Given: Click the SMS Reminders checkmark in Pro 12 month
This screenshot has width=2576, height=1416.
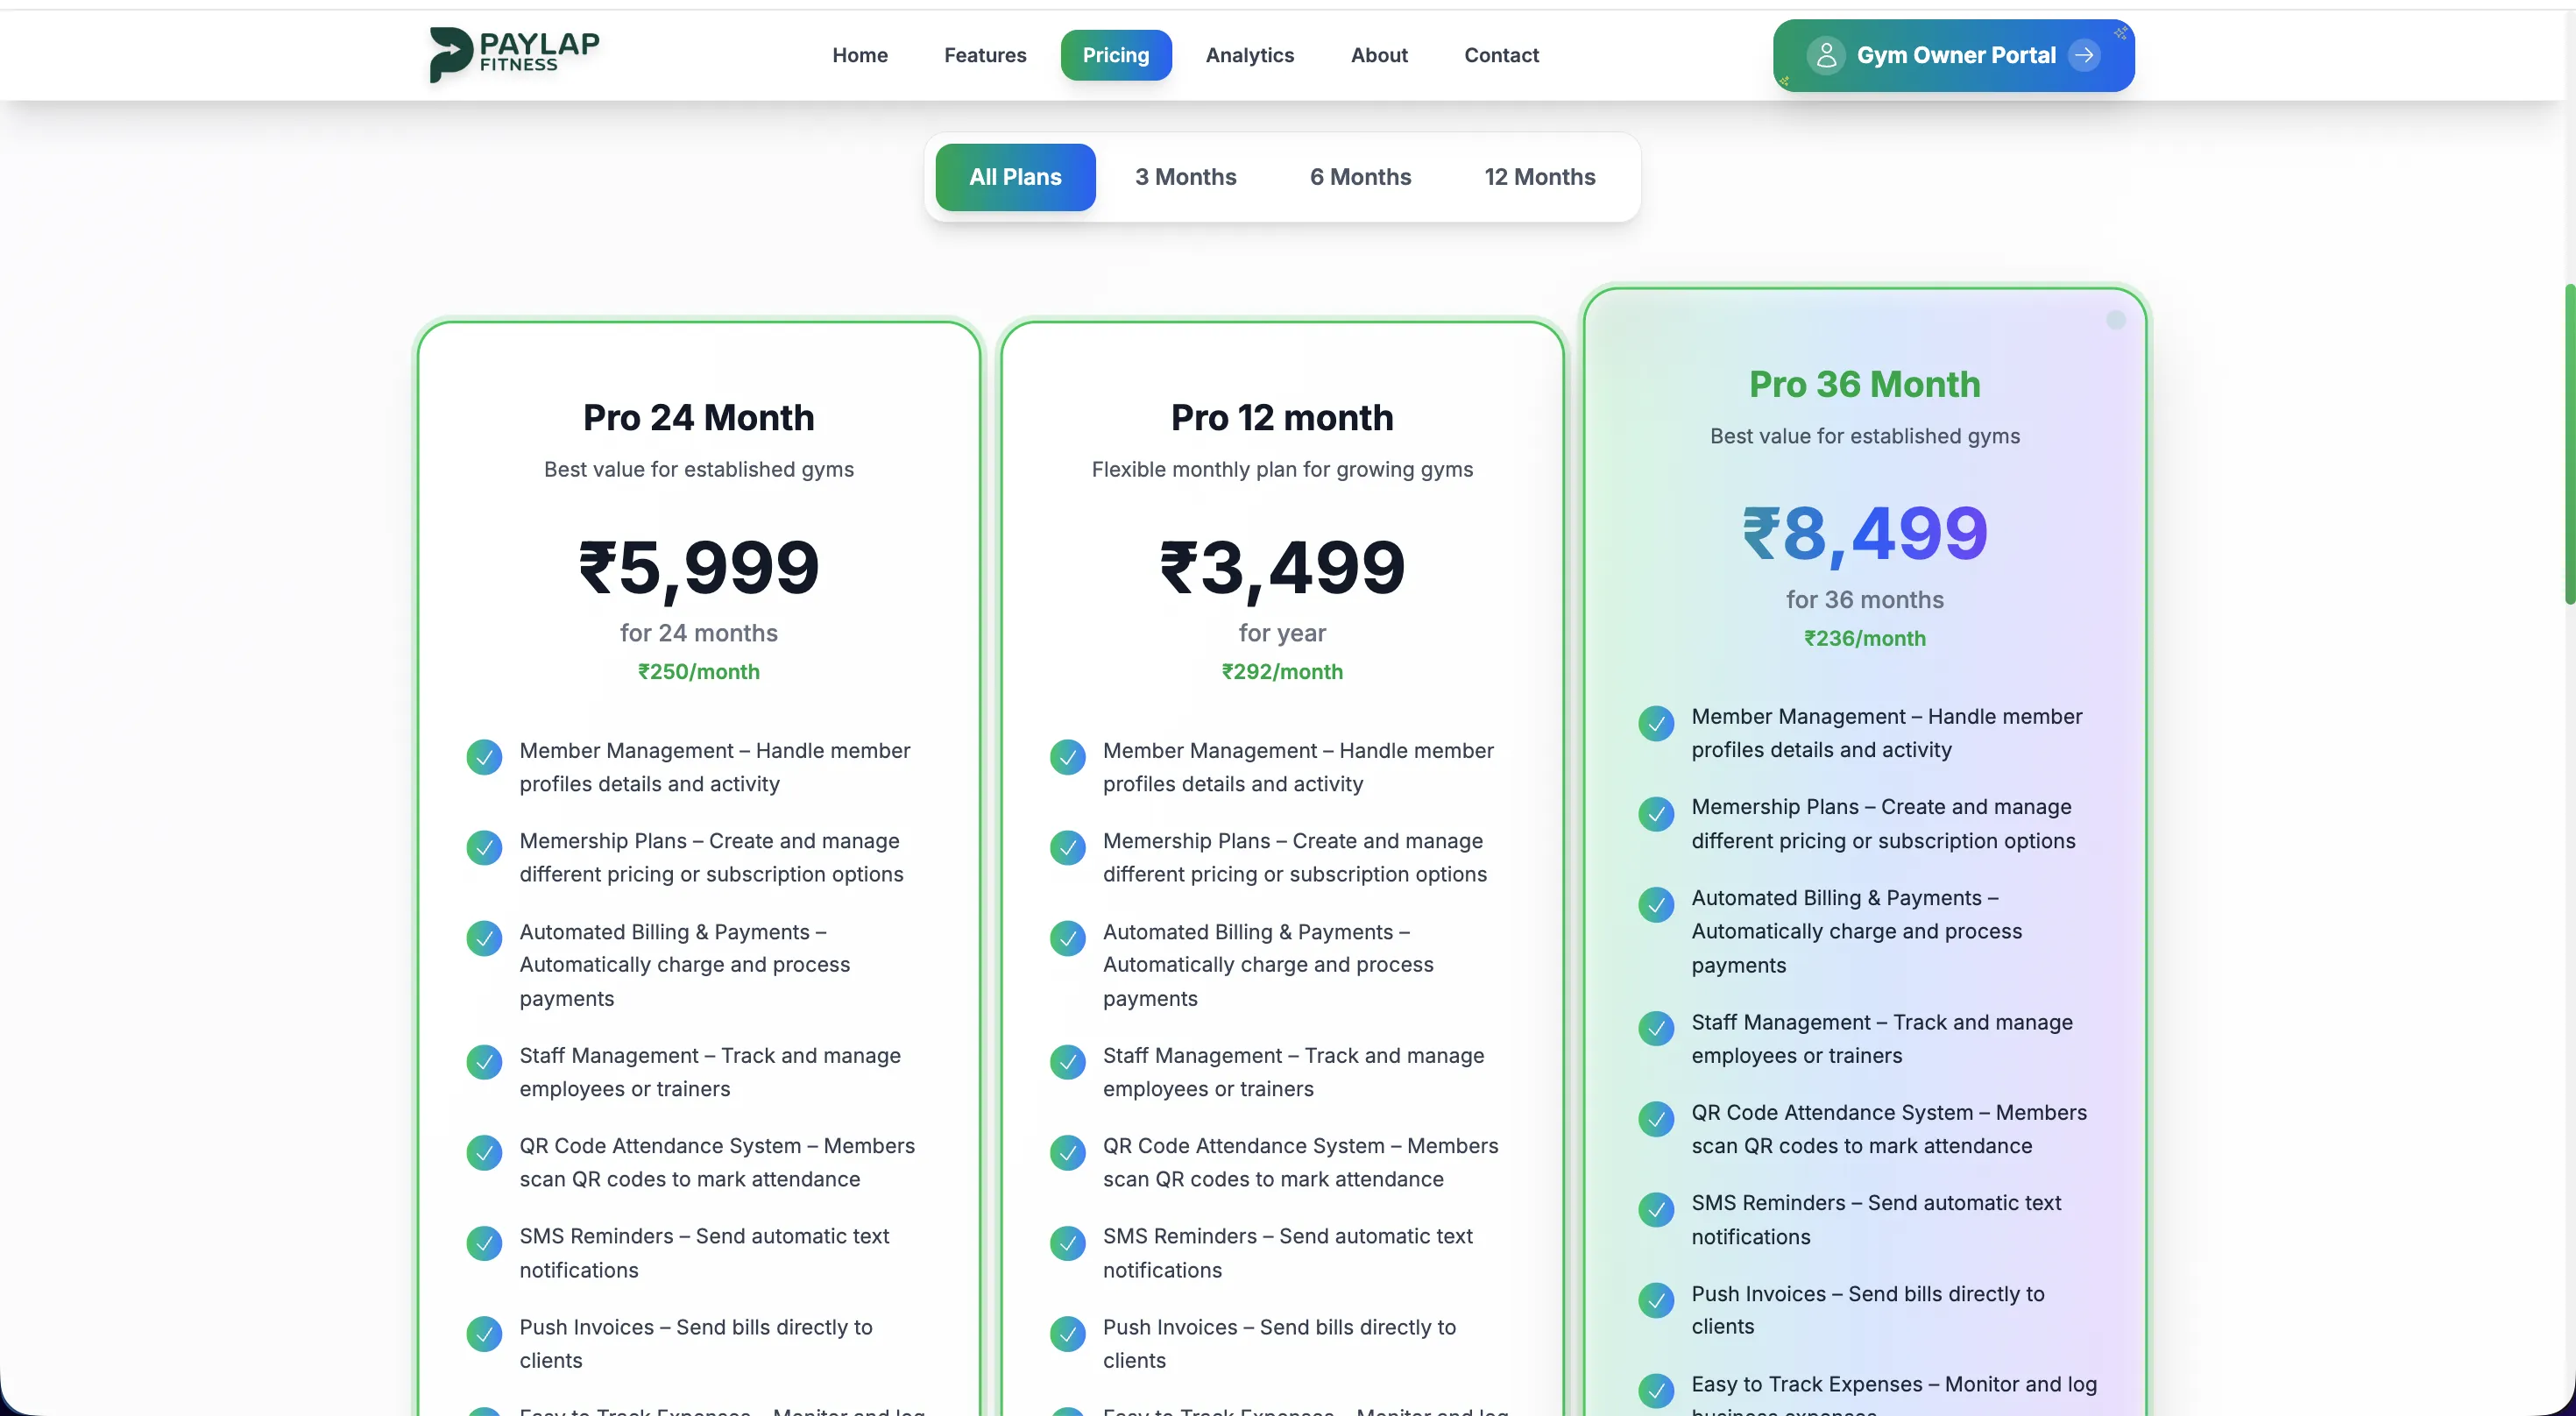Looking at the screenshot, I should click(1068, 1243).
